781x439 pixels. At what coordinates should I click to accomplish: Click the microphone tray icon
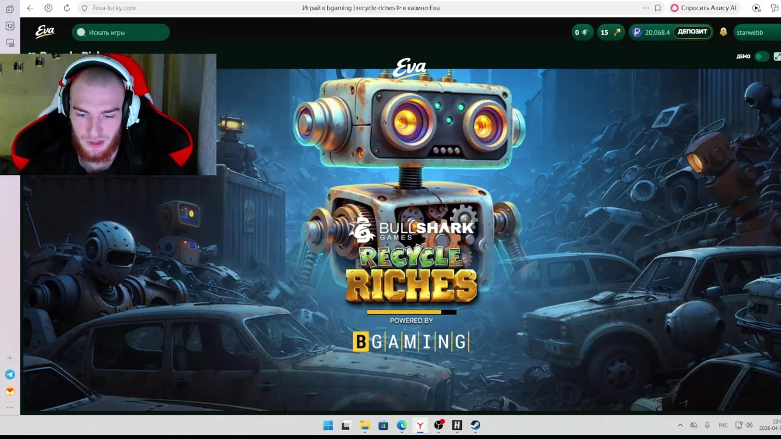click(x=707, y=425)
